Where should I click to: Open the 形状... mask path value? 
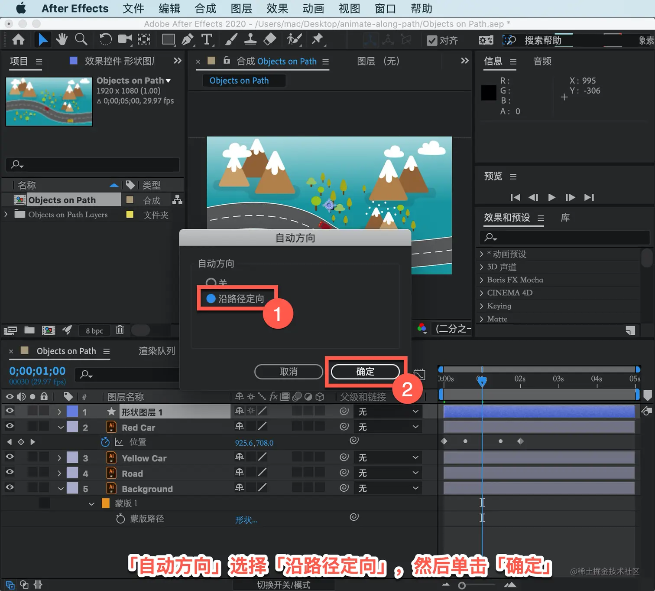[x=246, y=520]
